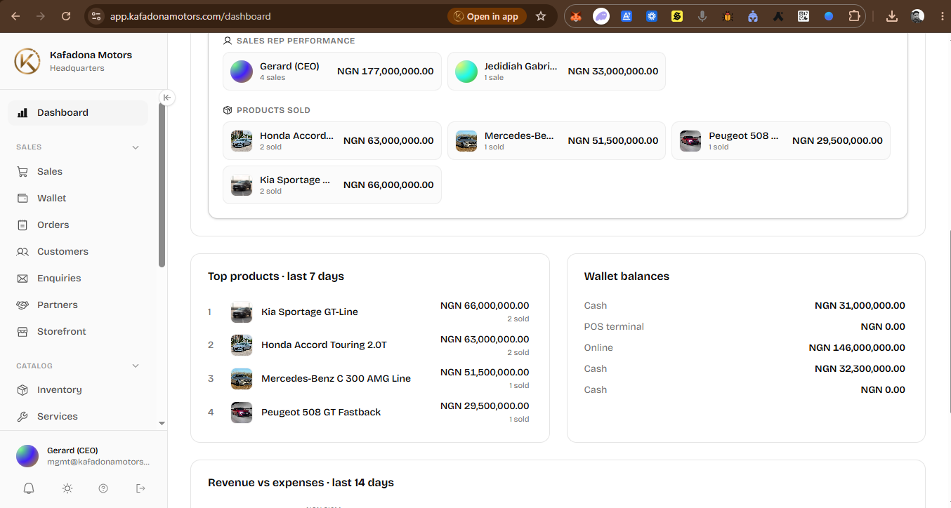Image resolution: width=951 pixels, height=508 pixels.
Task: Open Chrome three-dot menu
Action: click(x=941, y=16)
